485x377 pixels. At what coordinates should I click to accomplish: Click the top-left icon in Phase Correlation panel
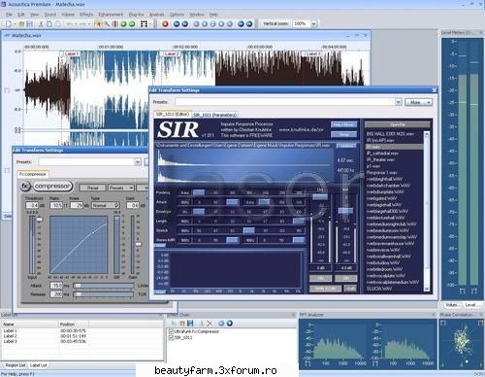point(443,323)
